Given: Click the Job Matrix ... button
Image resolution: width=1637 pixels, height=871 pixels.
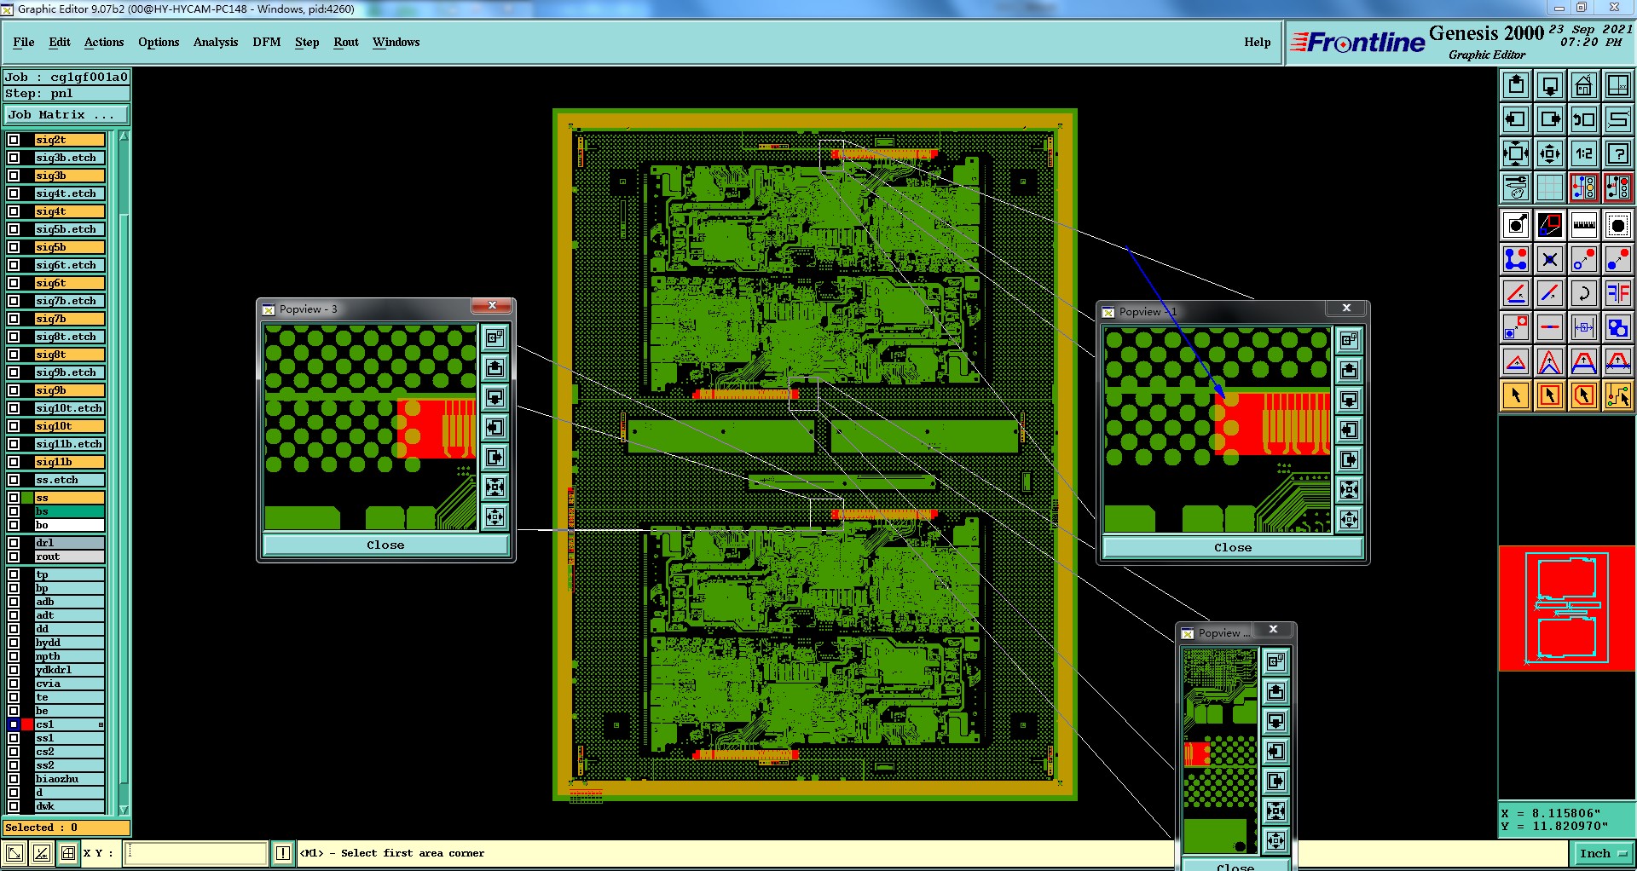Looking at the screenshot, I should tap(67, 114).
